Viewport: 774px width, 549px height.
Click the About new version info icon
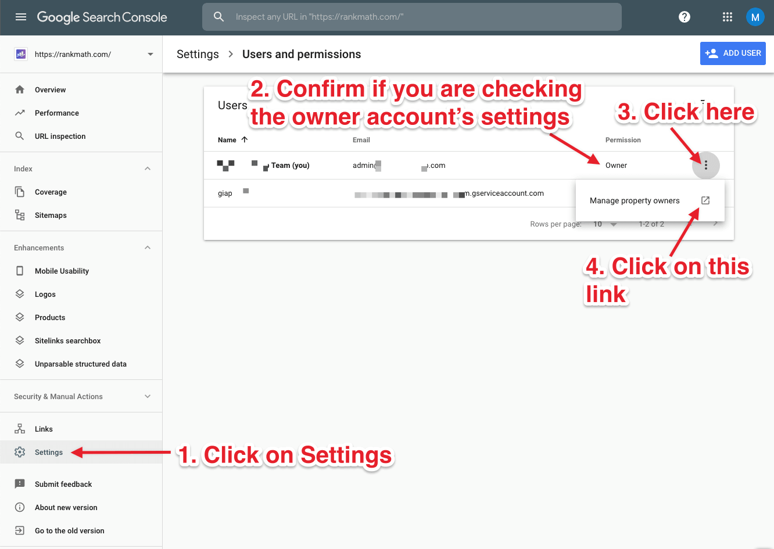pyautogui.click(x=20, y=507)
